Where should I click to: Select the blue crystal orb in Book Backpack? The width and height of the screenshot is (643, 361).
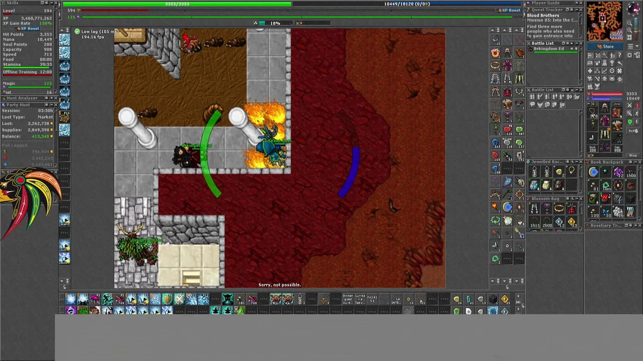(x=593, y=171)
